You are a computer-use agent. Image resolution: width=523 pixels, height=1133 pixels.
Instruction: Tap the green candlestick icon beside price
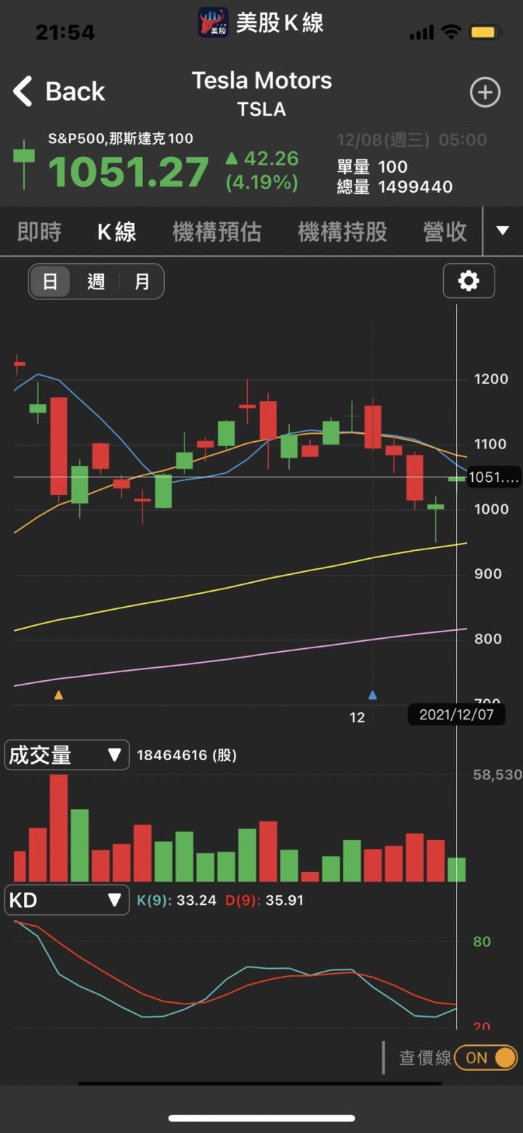coord(24,164)
